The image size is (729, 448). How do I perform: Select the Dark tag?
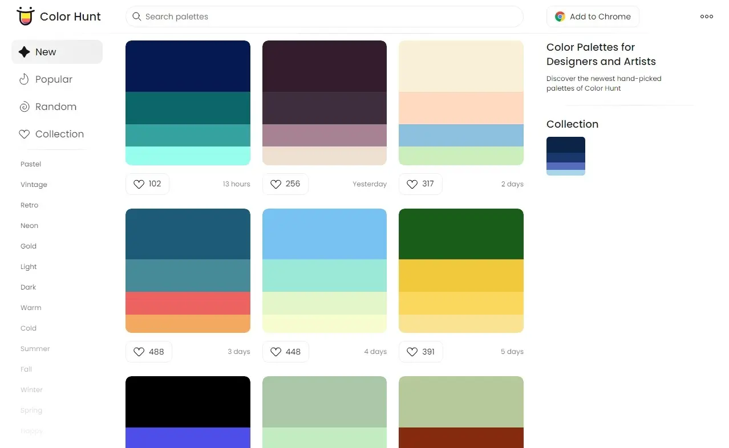28,287
